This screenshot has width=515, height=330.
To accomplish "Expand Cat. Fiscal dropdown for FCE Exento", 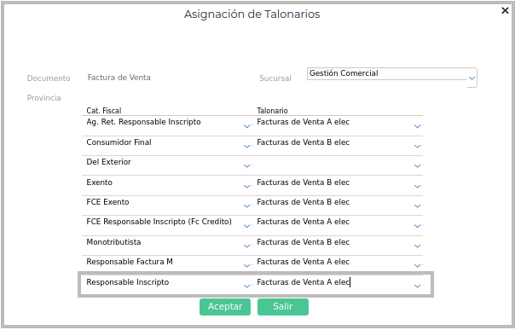I will [x=247, y=206].
